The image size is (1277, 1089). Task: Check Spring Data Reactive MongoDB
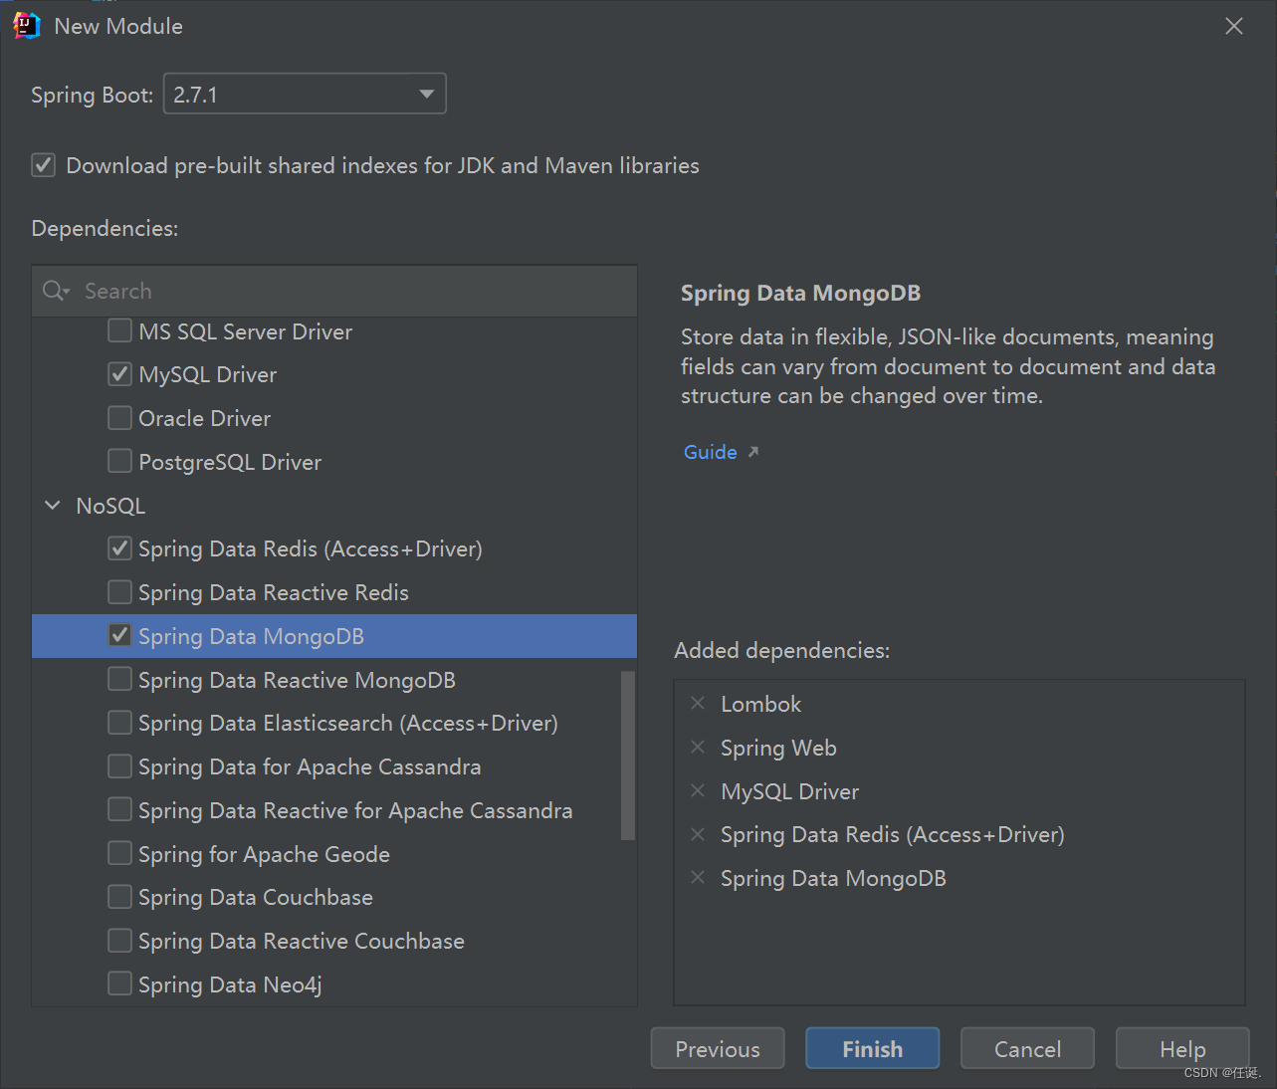pos(119,679)
